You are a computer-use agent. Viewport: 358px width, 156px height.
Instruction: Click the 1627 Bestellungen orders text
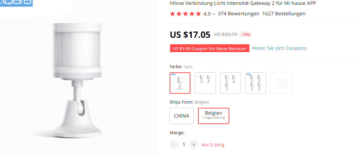coord(284,14)
